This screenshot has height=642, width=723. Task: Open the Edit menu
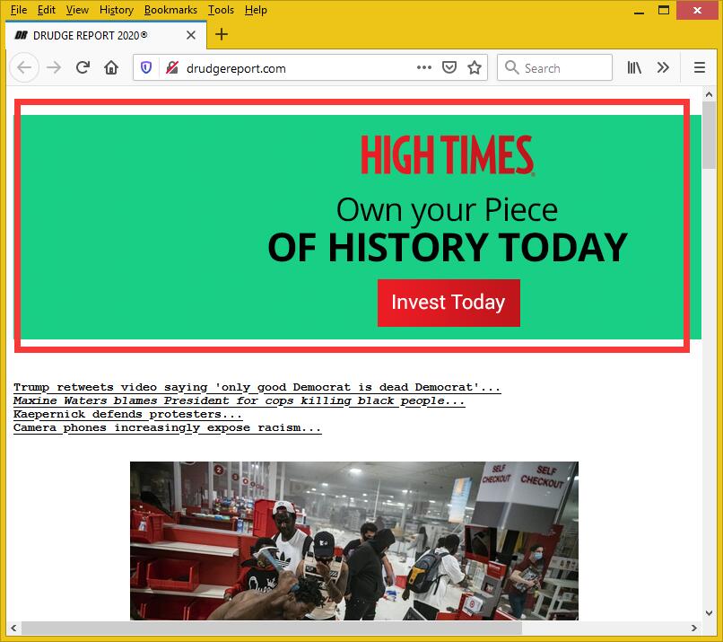46,10
